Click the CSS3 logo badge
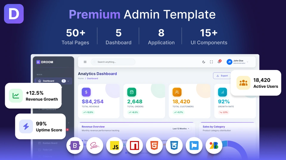The width and height of the screenshot is (286, 160). pos(174,145)
